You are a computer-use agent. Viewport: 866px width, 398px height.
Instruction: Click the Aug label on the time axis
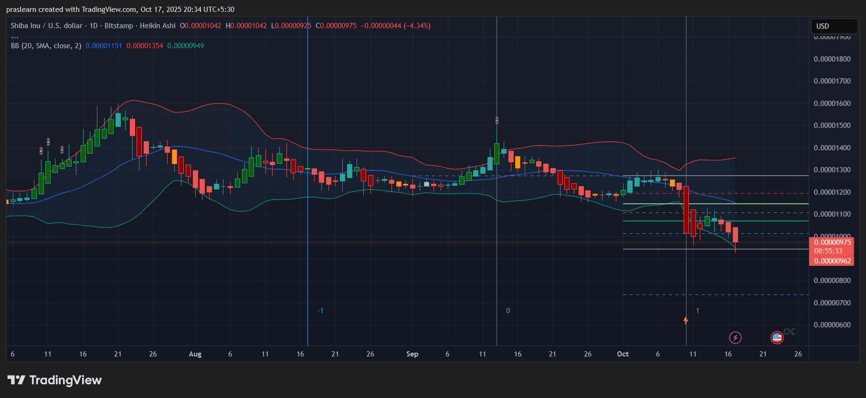pyautogui.click(x=195, y=354)
